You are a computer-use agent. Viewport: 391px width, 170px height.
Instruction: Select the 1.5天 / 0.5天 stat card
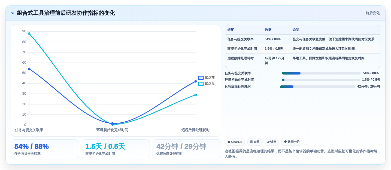coord(116,149)
